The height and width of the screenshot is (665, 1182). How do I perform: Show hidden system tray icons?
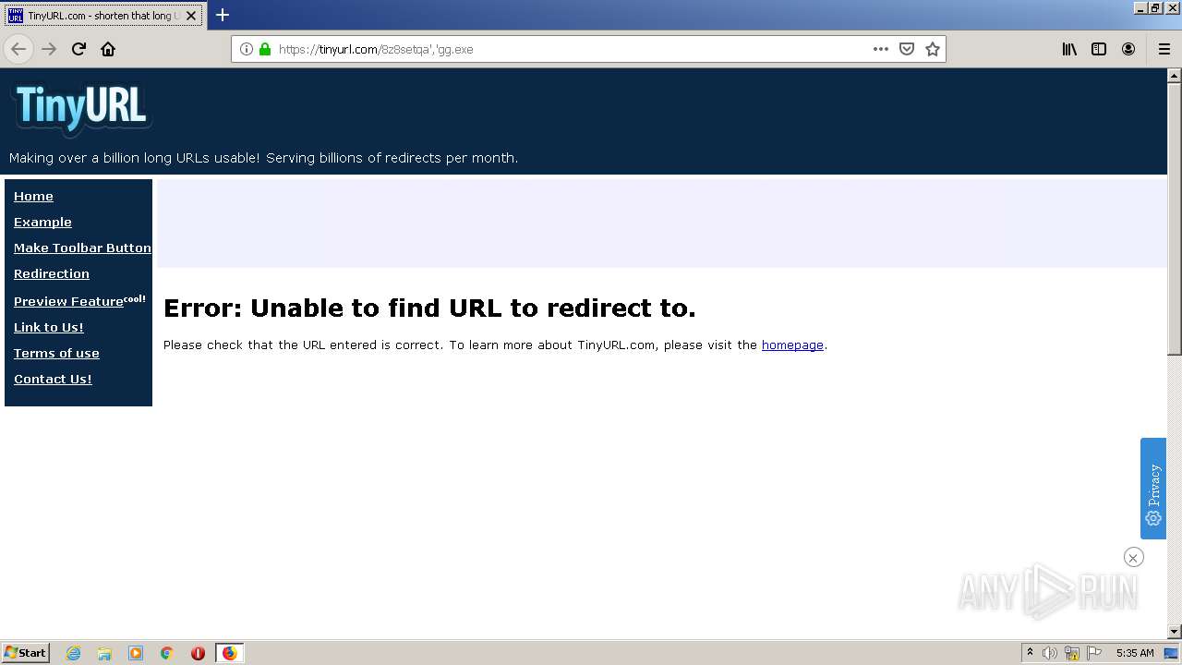pos(1030,653)
